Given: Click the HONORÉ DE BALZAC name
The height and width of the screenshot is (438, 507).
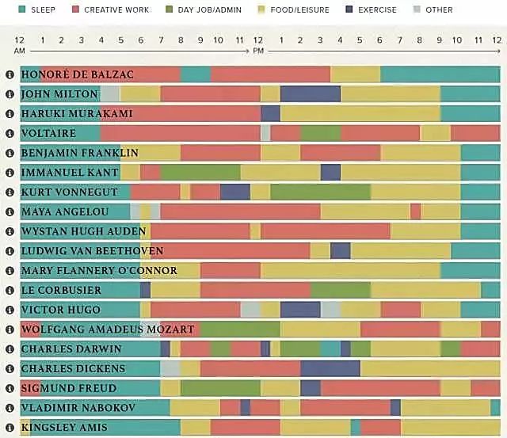Looking at the screenshot, I should coord(78,74).
